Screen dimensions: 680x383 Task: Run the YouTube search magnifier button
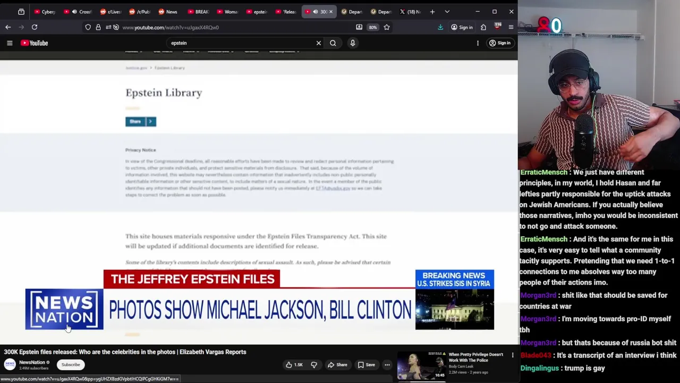point(333,43)
